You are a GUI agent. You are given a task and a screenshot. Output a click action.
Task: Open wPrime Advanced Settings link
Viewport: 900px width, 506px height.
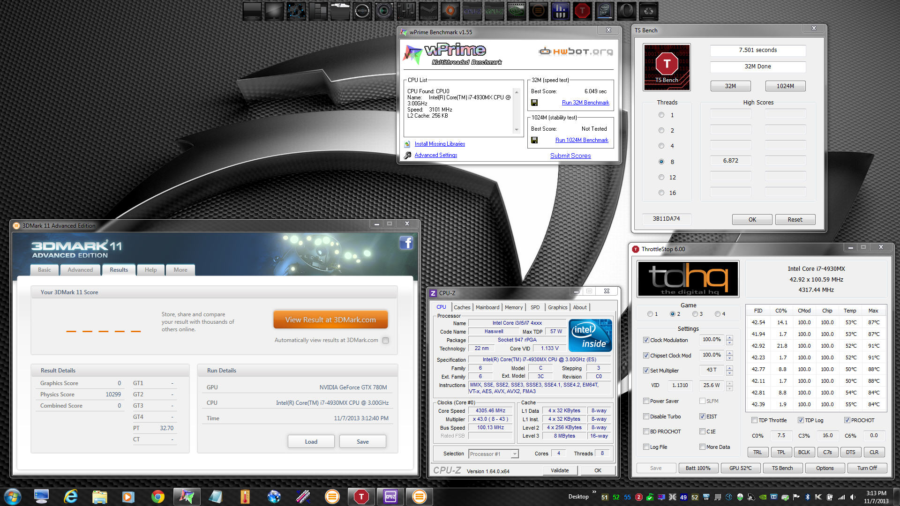435,155
